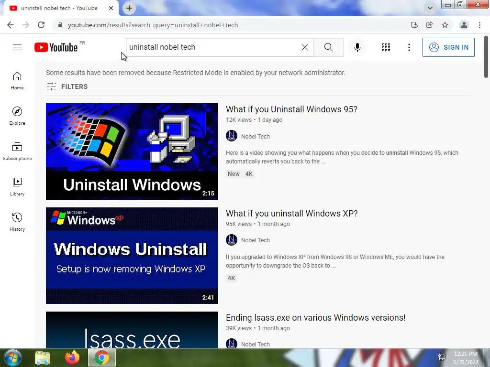Click '95K views • 1 month ago' text
The image size is (490, 367).
[x=258, y=224]
